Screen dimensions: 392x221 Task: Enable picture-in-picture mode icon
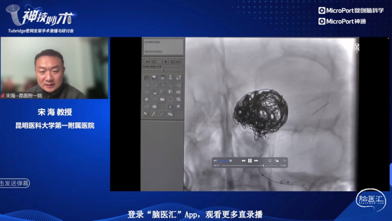(276, 160)
